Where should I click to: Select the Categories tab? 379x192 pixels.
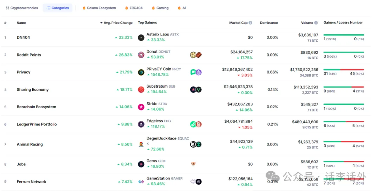58,8
